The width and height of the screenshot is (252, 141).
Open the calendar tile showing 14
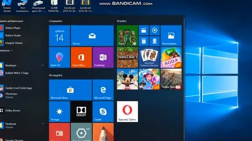(59, 36)
